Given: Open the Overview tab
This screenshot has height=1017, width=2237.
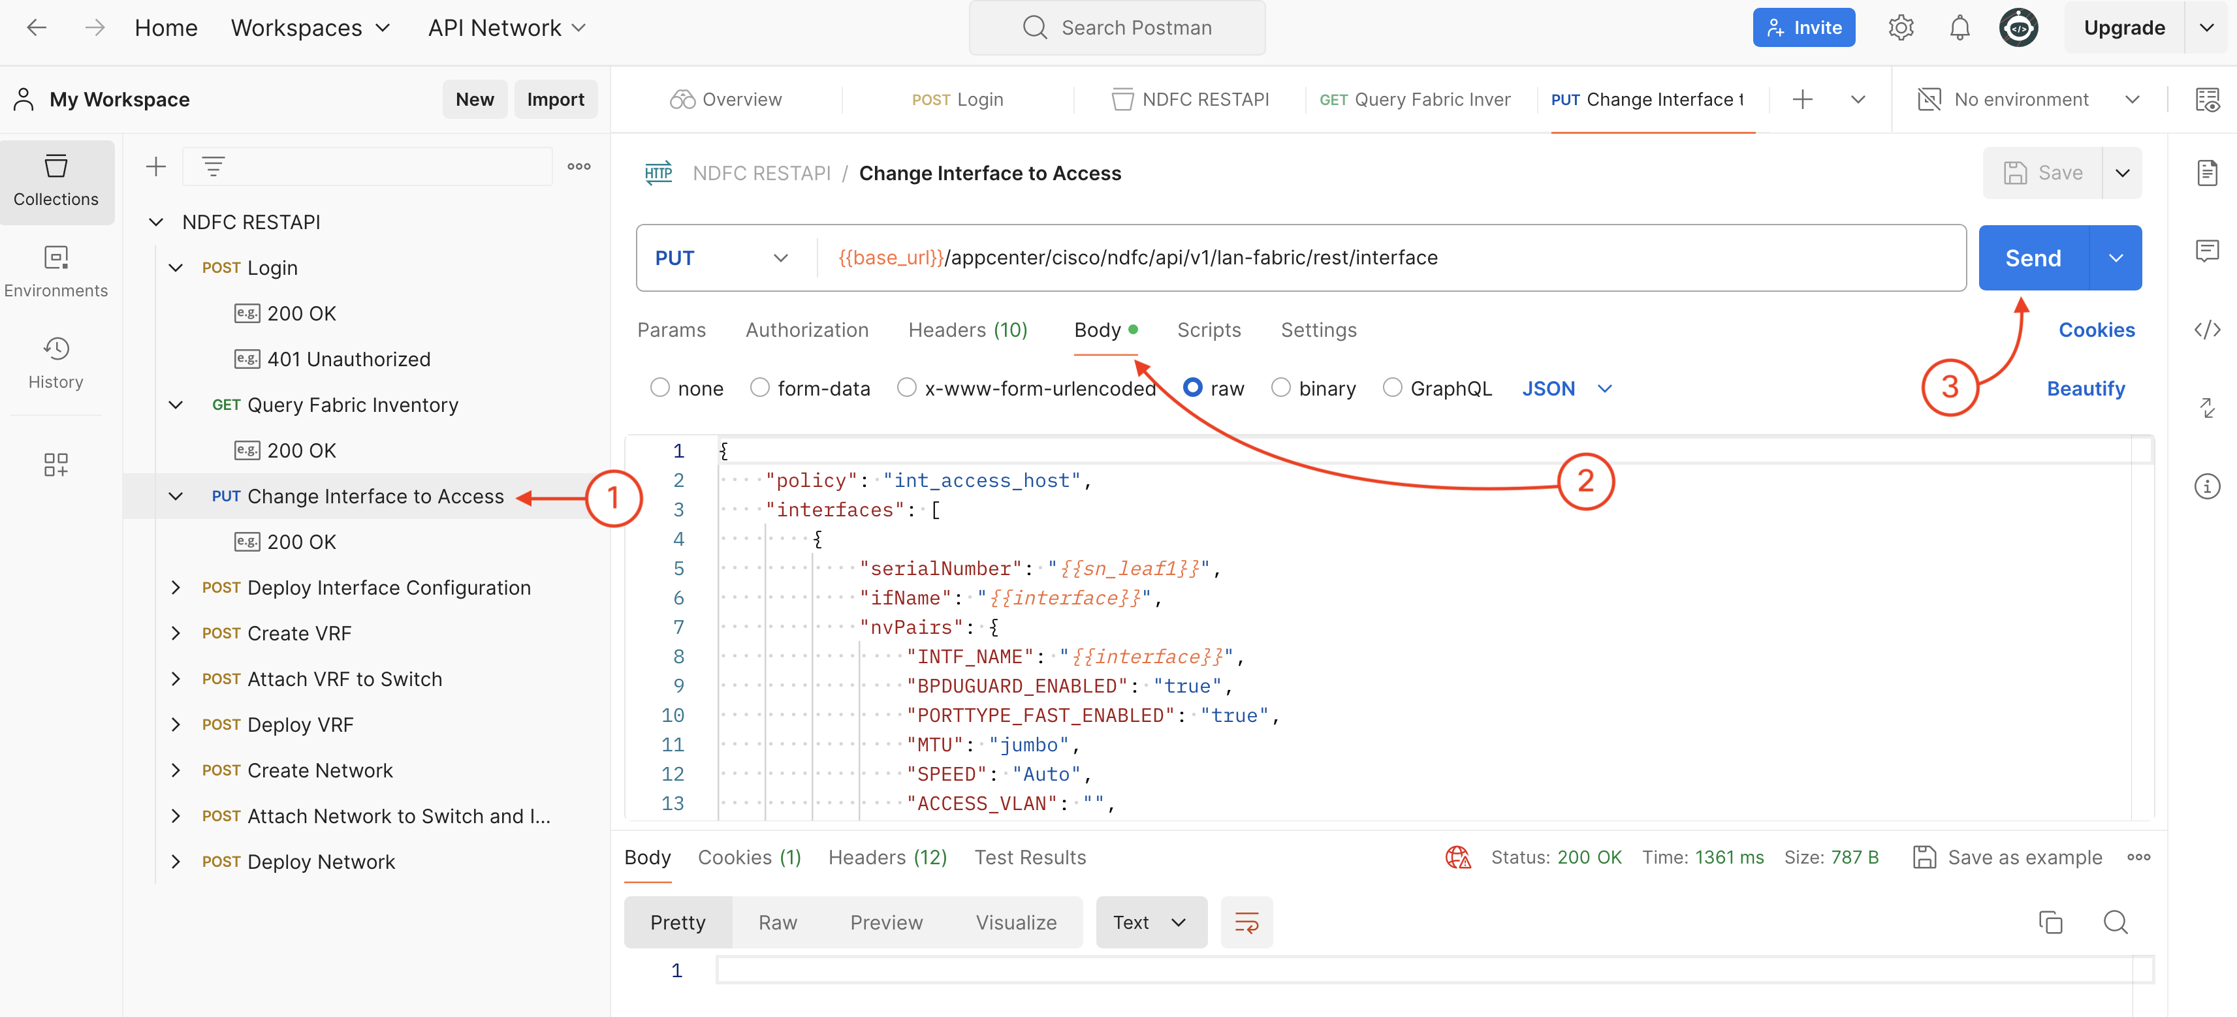Looking at the screenshot, I should click(x=726, y=100).
